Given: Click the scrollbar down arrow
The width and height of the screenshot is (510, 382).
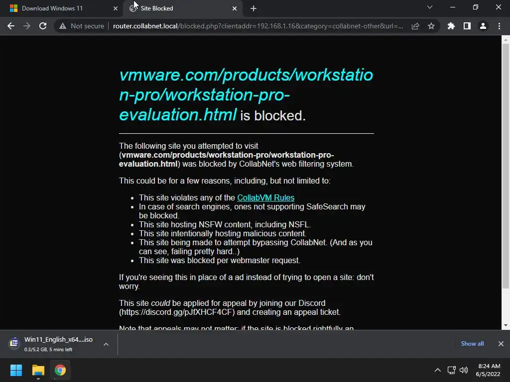Looking at the screenshot, I should [506, 325].
